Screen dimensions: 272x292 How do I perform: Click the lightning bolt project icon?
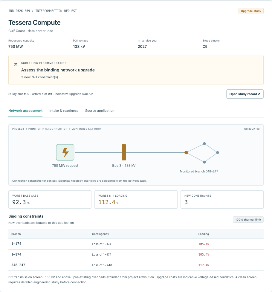(x=65, y=152)
